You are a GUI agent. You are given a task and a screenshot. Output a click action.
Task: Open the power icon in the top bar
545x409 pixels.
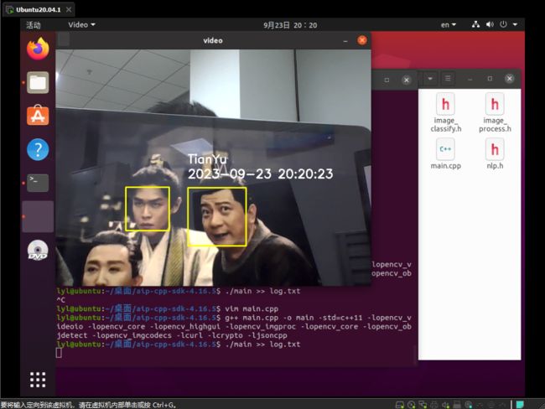(x=503, y=24)
